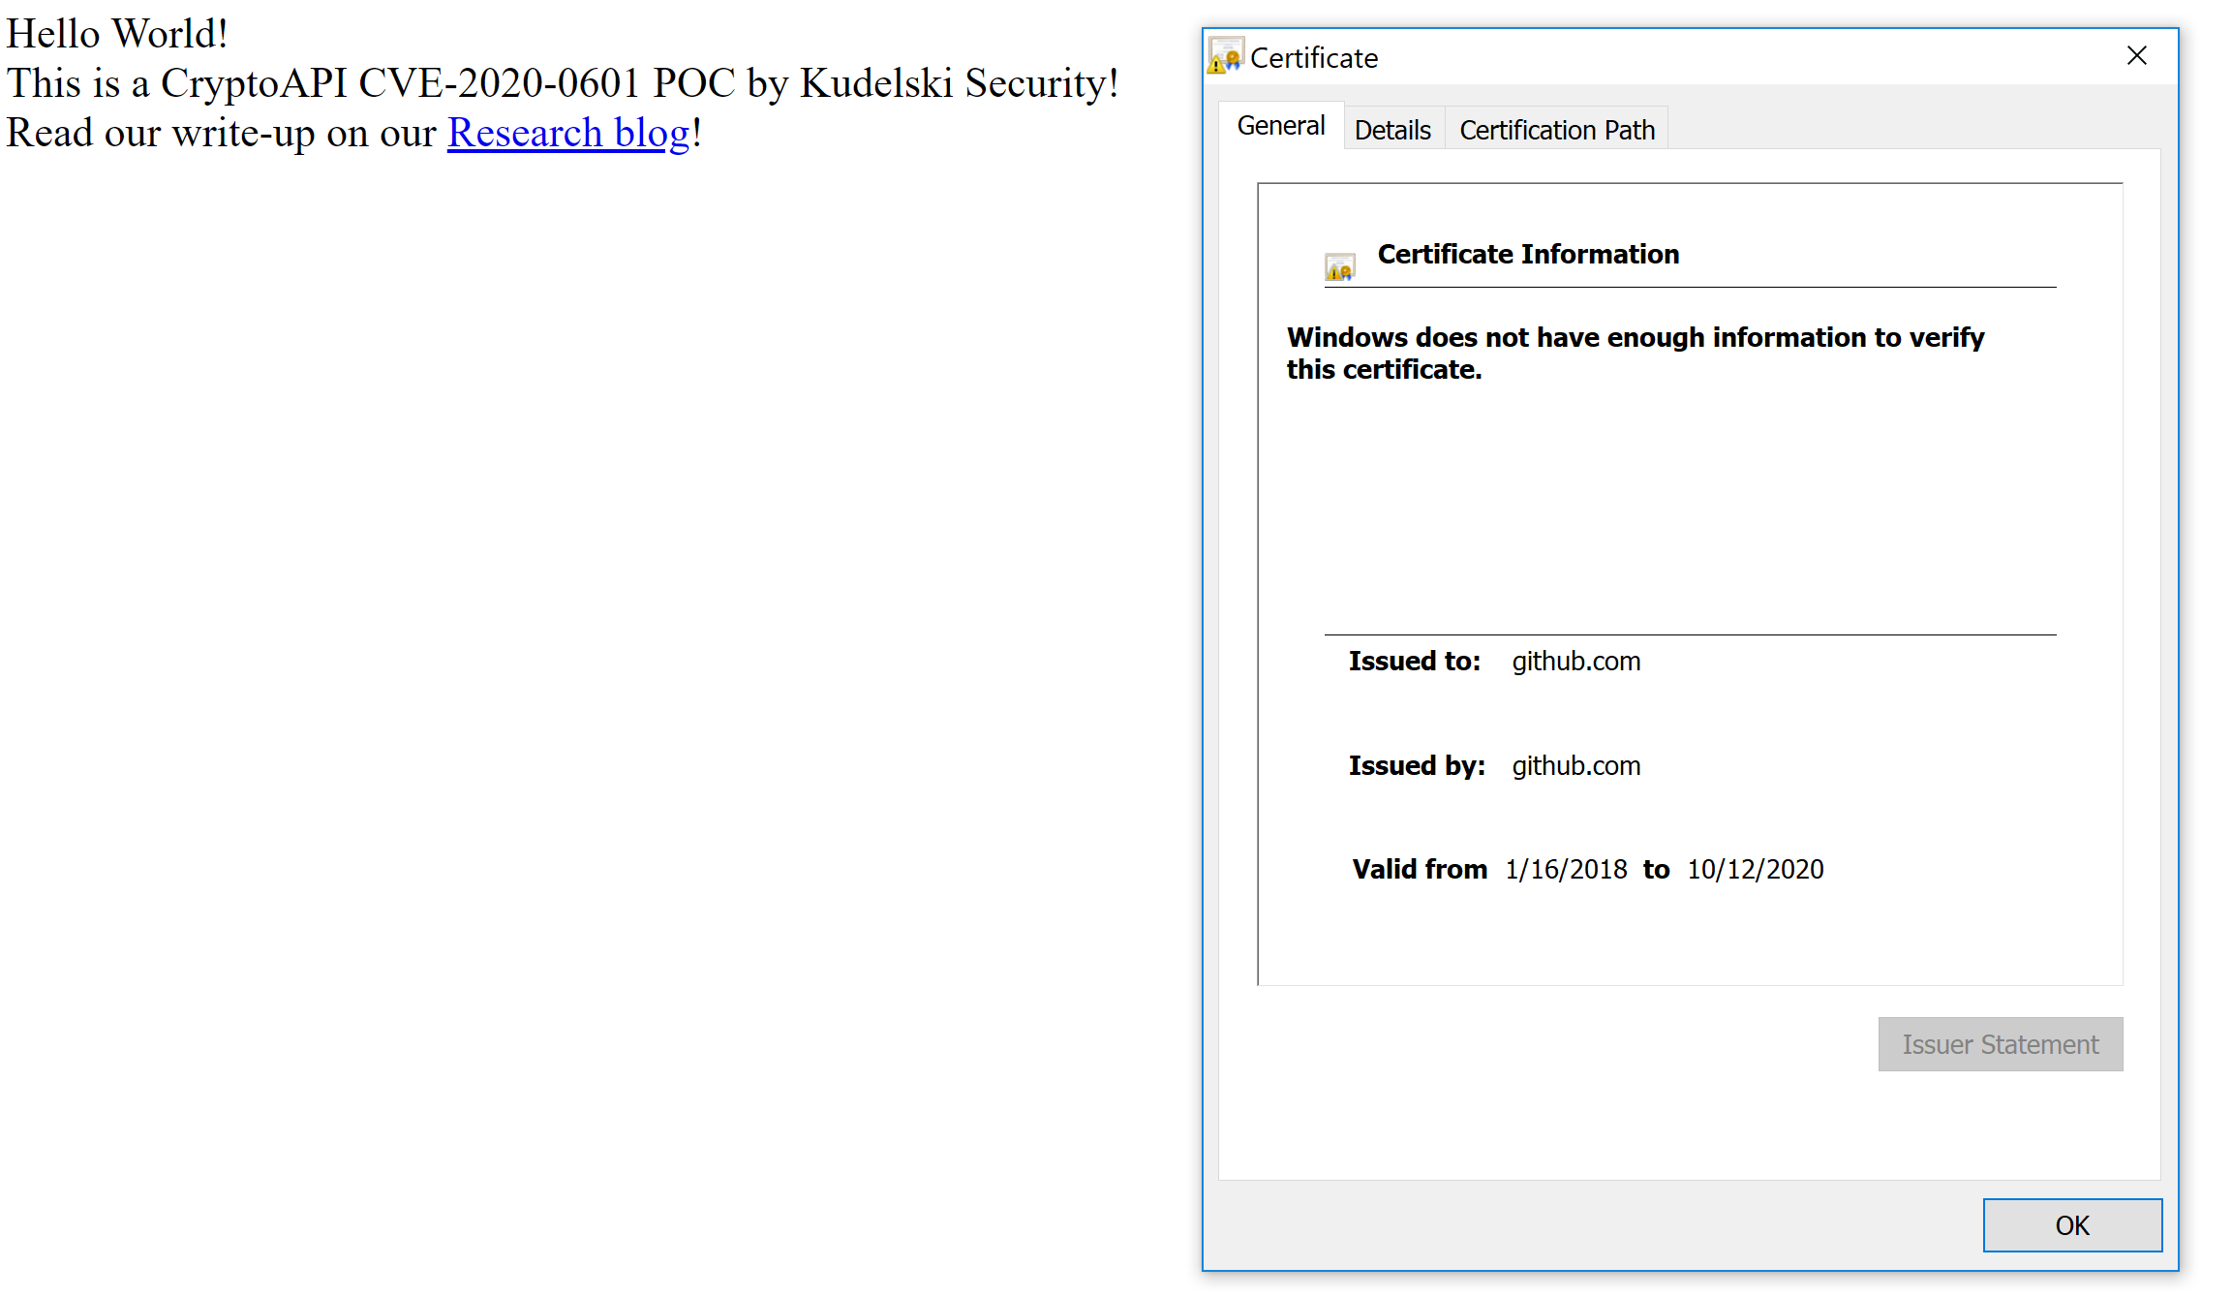This screenshot has height=1298, width=2232.
Task: Click the Issued by: label
Action: tap(1417, 766)
